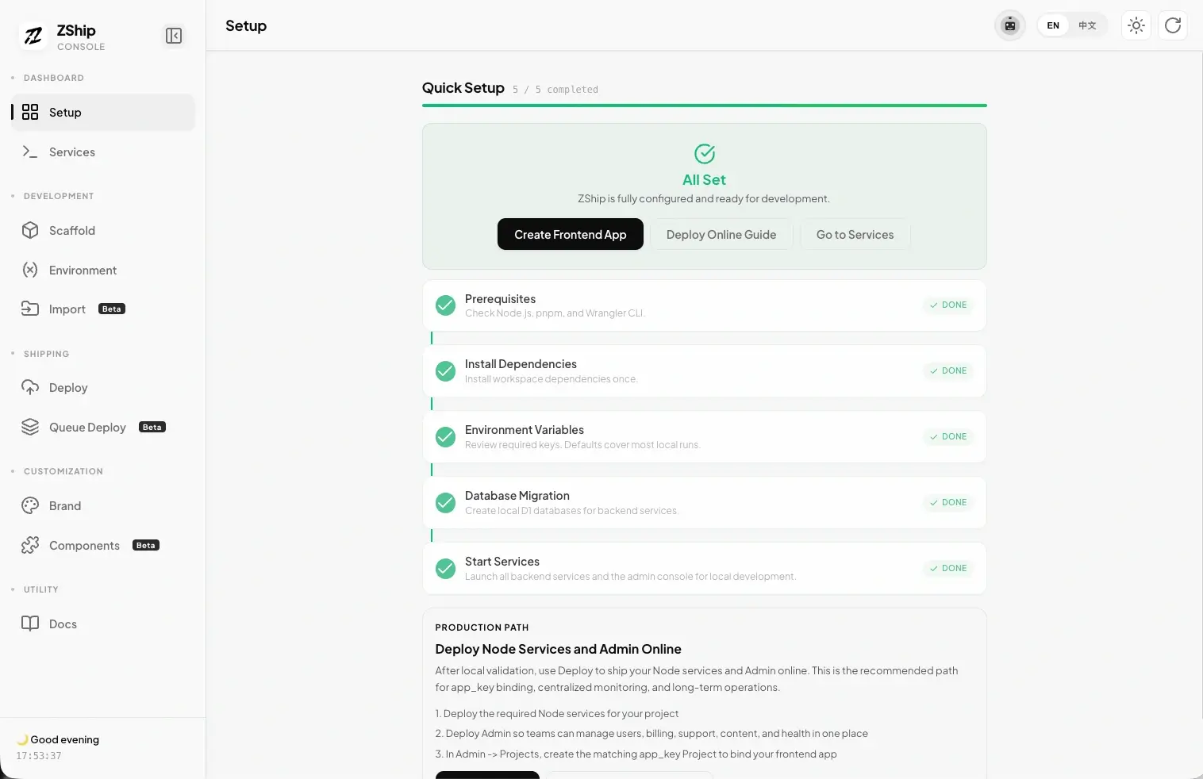The width and height of the screenshot is (1203, 779).
Task: Open the Docs menu item
Action: 103,624
